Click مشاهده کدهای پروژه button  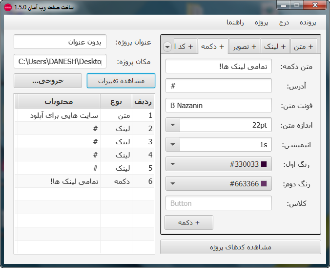pyautogui.click(x=241, y=247)
